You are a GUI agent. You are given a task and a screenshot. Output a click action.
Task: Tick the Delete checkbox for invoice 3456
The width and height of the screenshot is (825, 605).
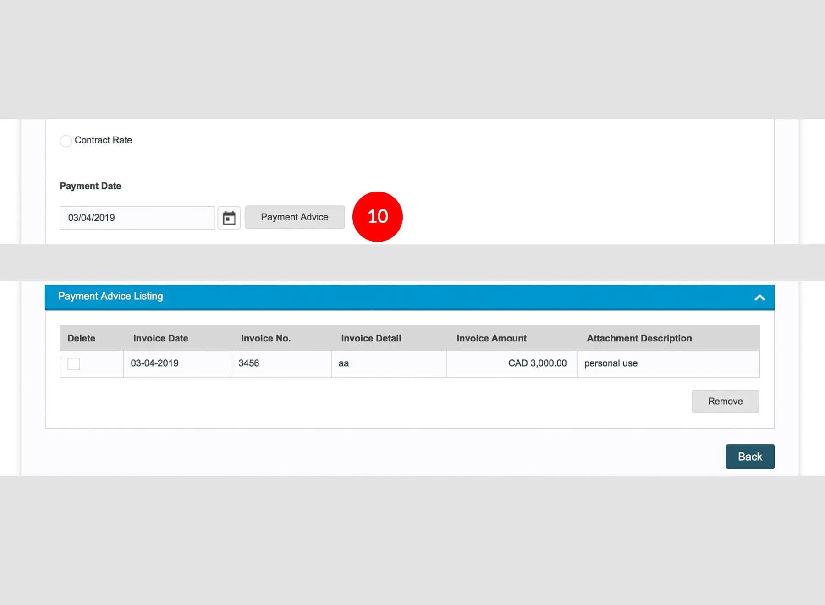tap(74, 364)
